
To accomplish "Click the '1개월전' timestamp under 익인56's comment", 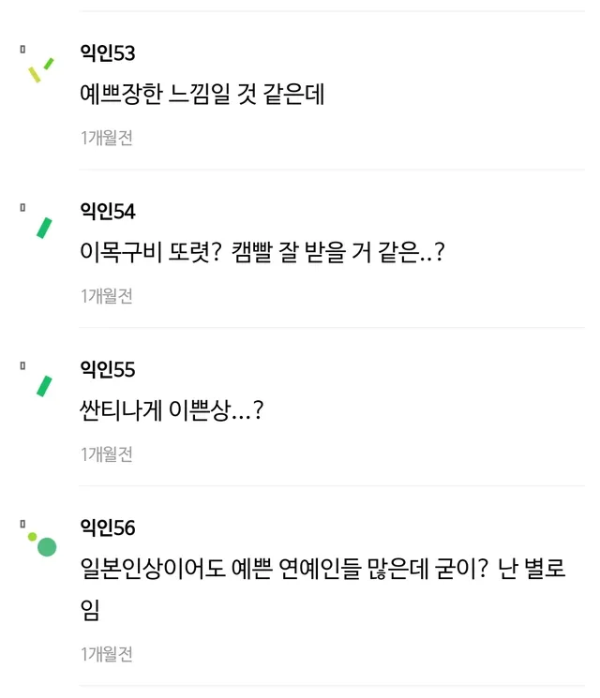I will (x=106, y=655).
